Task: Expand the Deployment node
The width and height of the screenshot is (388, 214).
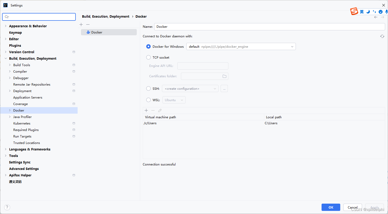Action: tap(10, 91)
